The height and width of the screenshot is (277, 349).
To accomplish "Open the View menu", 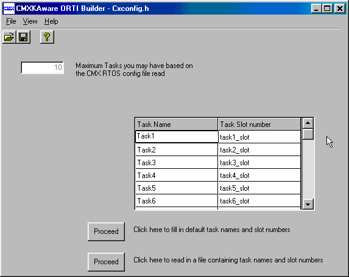I will pyautogui.click(x=30, y=21).
